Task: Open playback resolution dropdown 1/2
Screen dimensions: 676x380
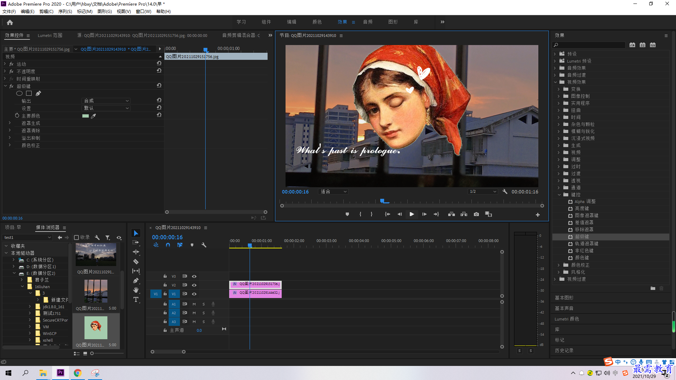Action: (x=483, y=192)
